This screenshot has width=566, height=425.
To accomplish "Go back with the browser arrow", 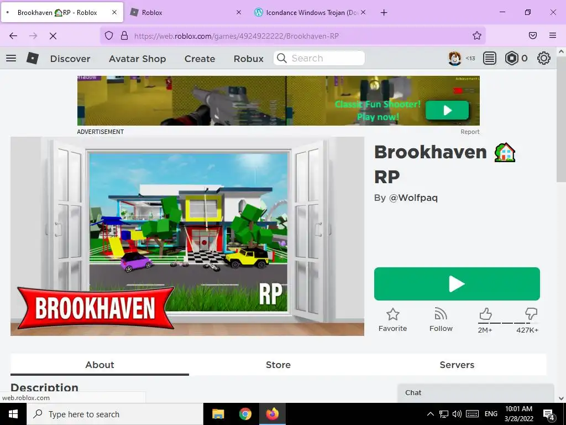I will 13,36.
